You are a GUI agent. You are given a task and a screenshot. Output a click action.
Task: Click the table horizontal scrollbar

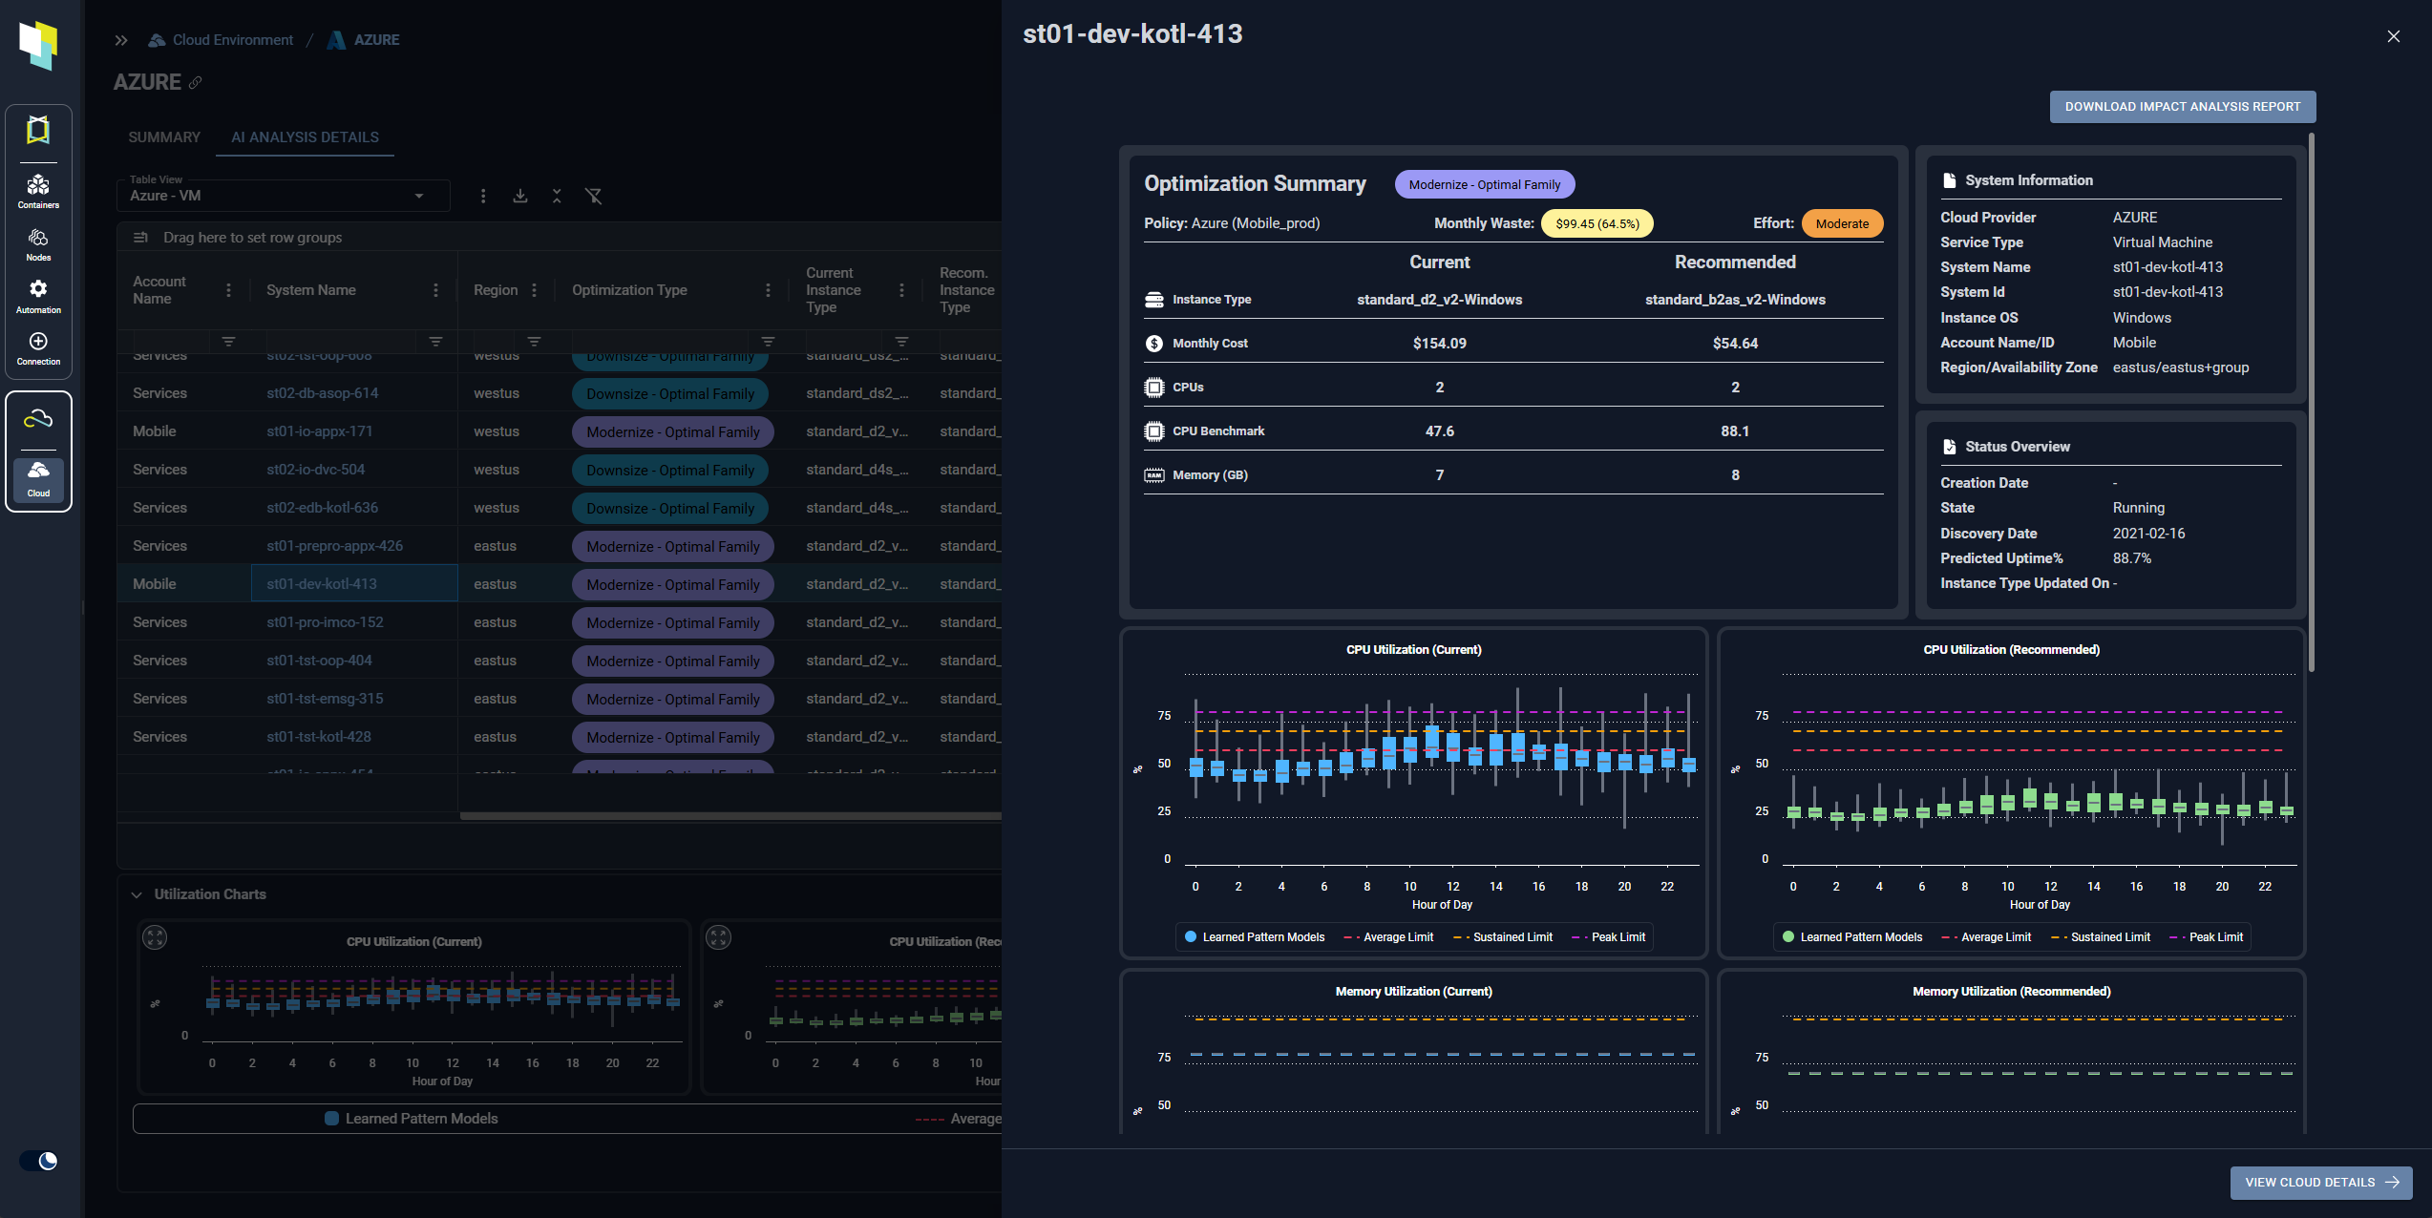pyautogui.click(x=730, y=816)
